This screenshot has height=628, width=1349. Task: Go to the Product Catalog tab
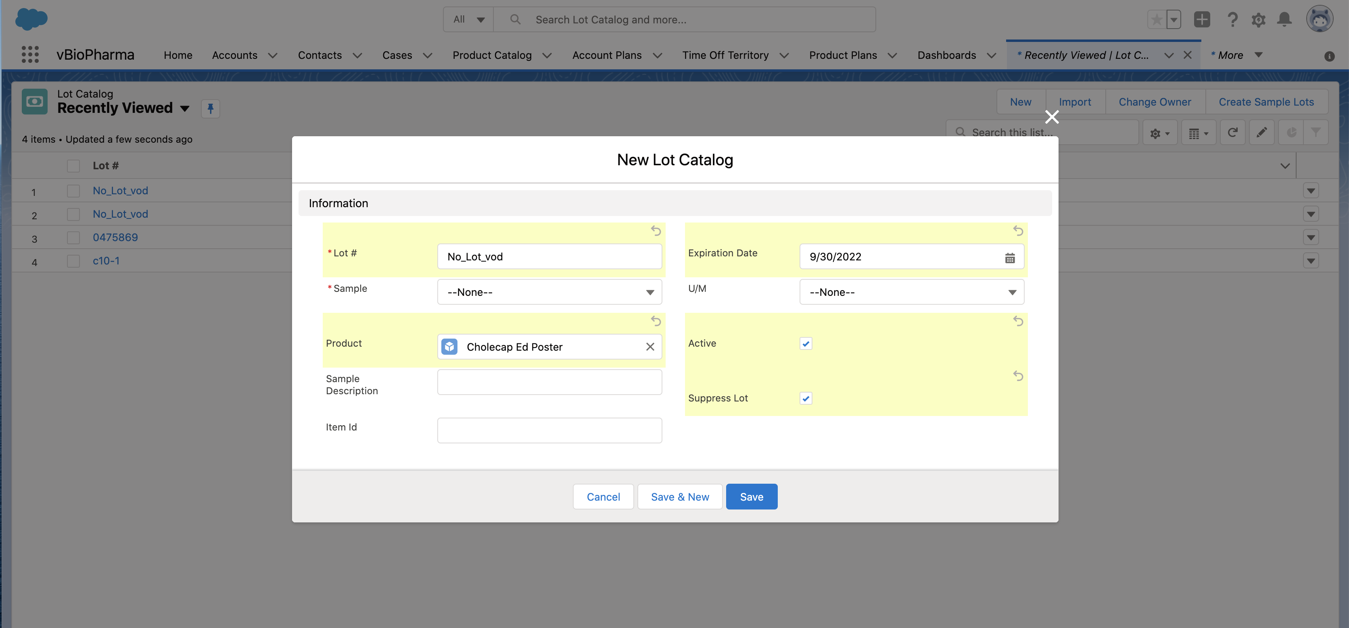492,55
